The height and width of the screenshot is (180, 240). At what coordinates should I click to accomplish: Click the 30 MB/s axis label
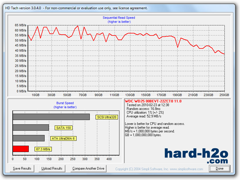[x=20, y=61]
